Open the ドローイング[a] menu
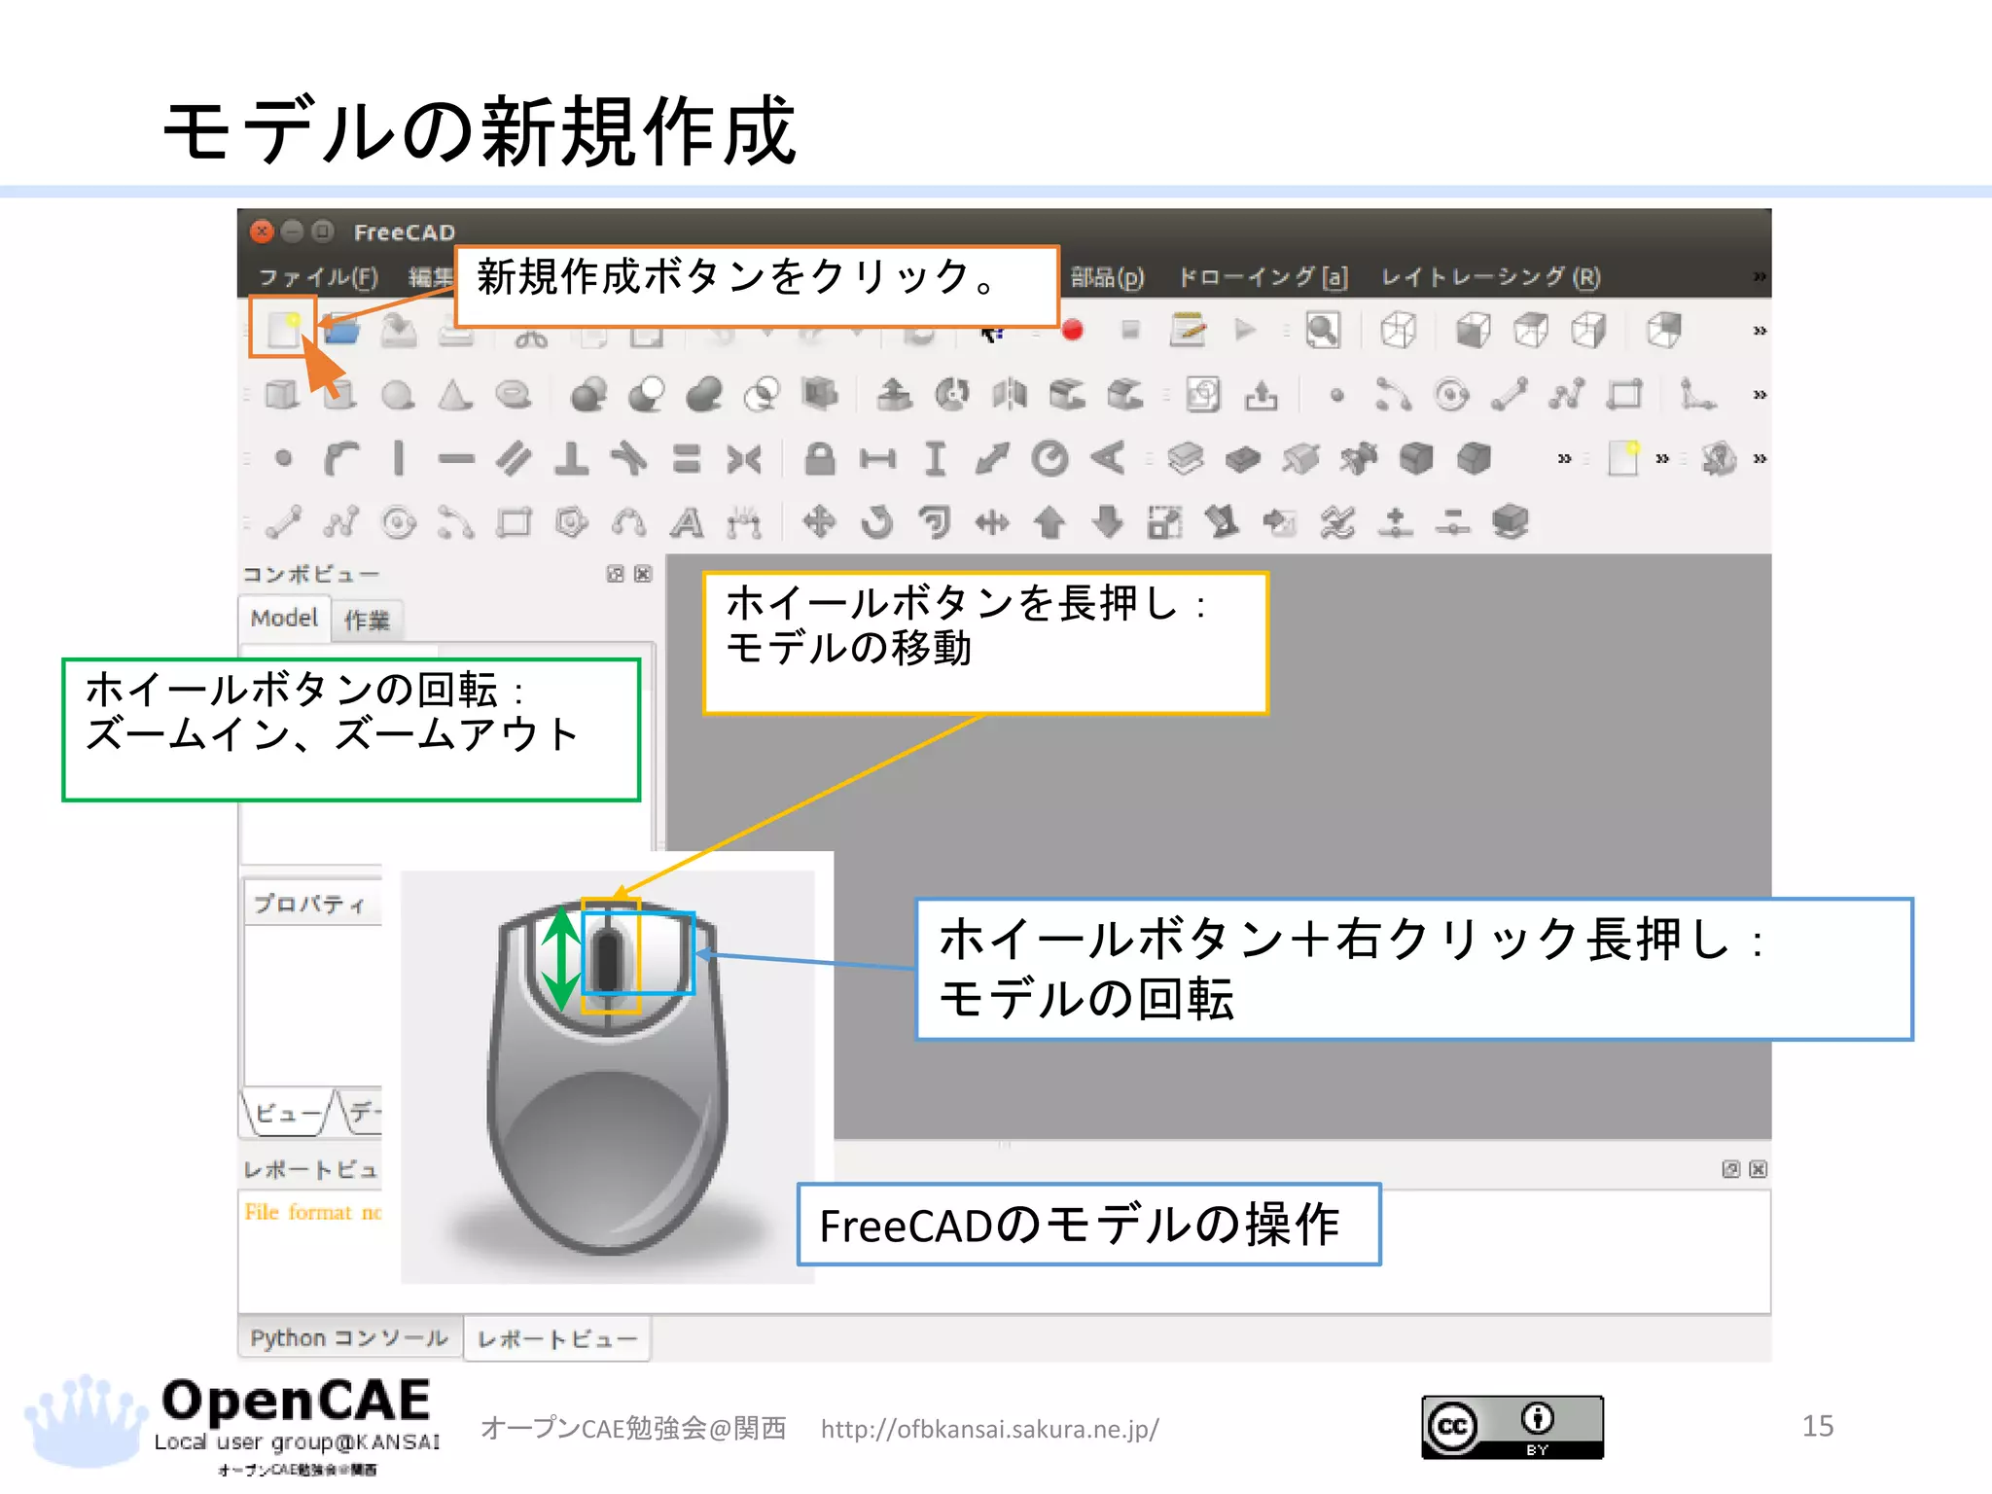The image size is (1992, 1494). (x=1263, y=277)
